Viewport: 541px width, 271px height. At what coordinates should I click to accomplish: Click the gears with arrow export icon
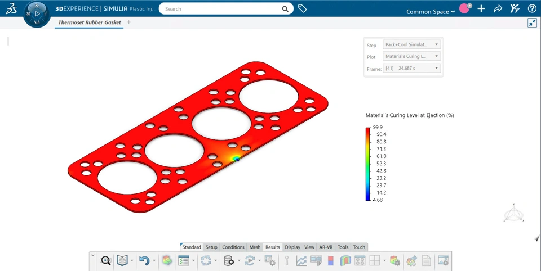point(412,261)
